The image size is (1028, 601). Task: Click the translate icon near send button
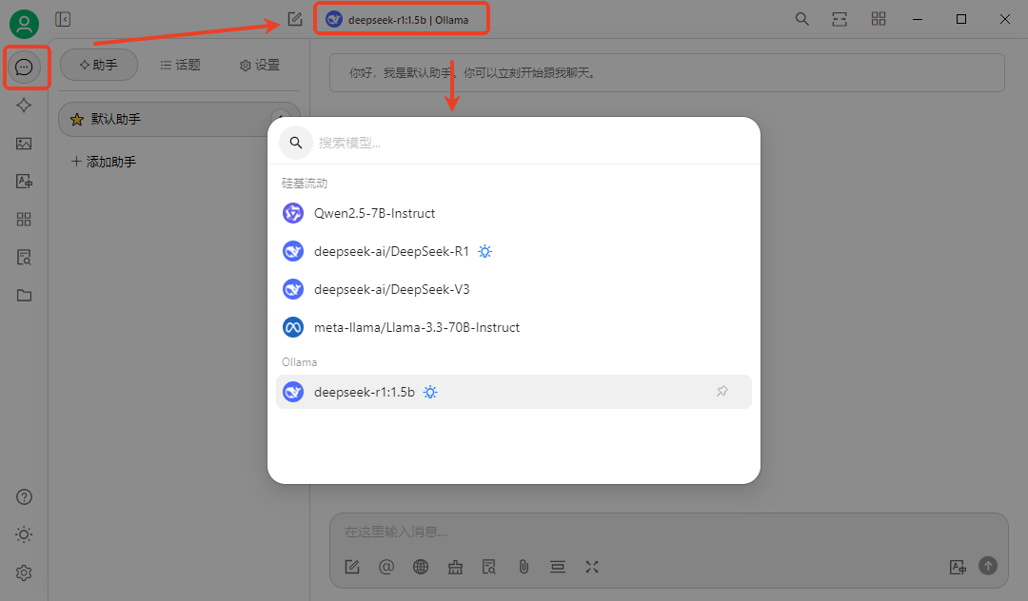click(958, 567)
